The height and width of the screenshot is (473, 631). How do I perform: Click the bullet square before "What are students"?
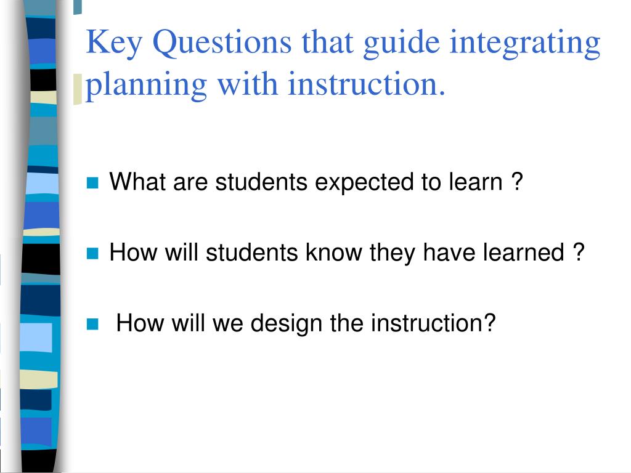(93, 183)
